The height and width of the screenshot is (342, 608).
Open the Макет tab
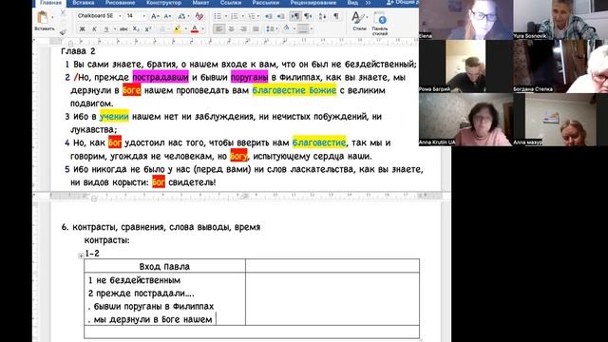tap(200, 3)
